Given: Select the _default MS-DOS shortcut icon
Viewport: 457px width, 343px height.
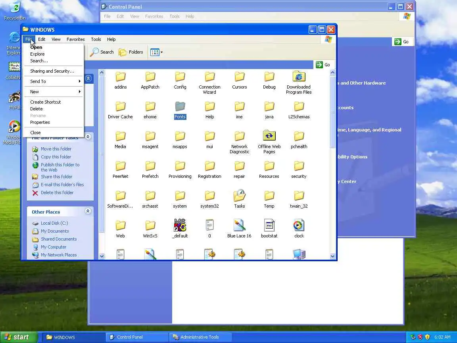Looking at the screenshot, I should [180, 225].
